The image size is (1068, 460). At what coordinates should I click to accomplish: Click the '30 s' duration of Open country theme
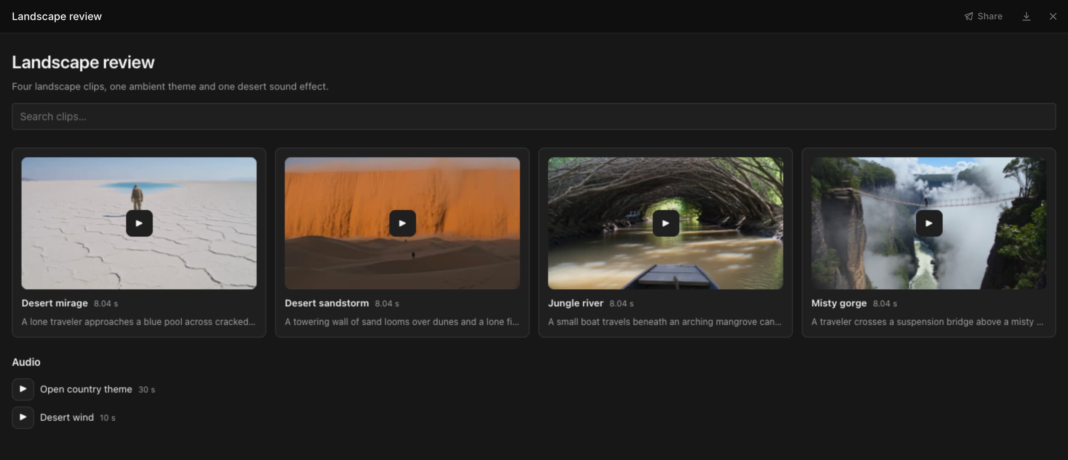coord(146,390)
